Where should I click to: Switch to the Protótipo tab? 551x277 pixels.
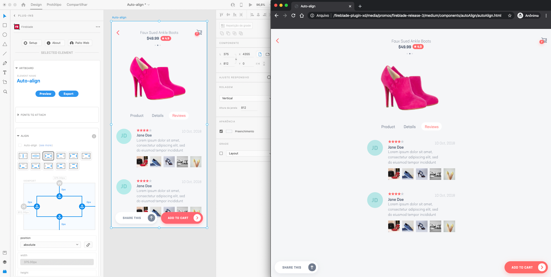coord(54,5)
